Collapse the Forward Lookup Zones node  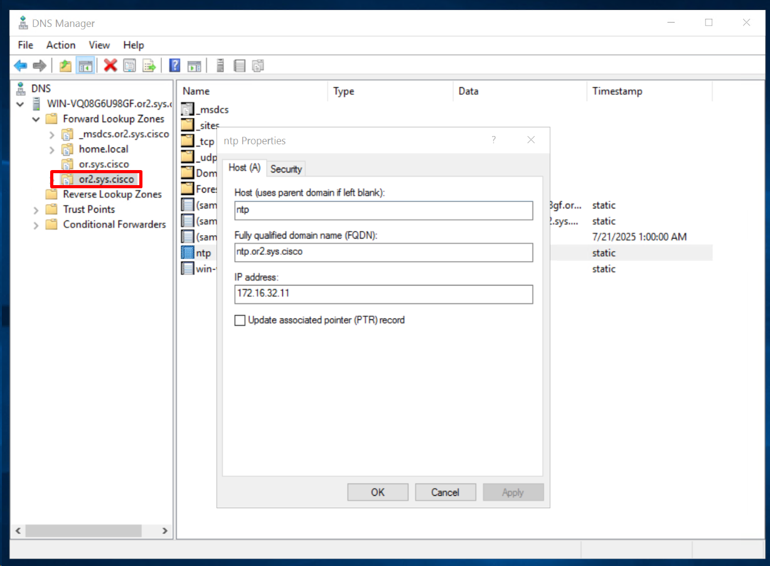point(37,119)
